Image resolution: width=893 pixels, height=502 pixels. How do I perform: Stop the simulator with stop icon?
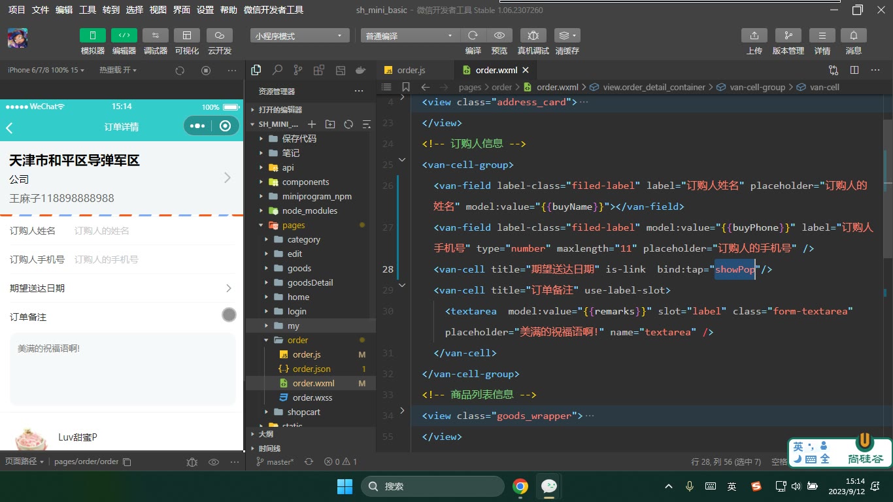[x=206, y=70]
